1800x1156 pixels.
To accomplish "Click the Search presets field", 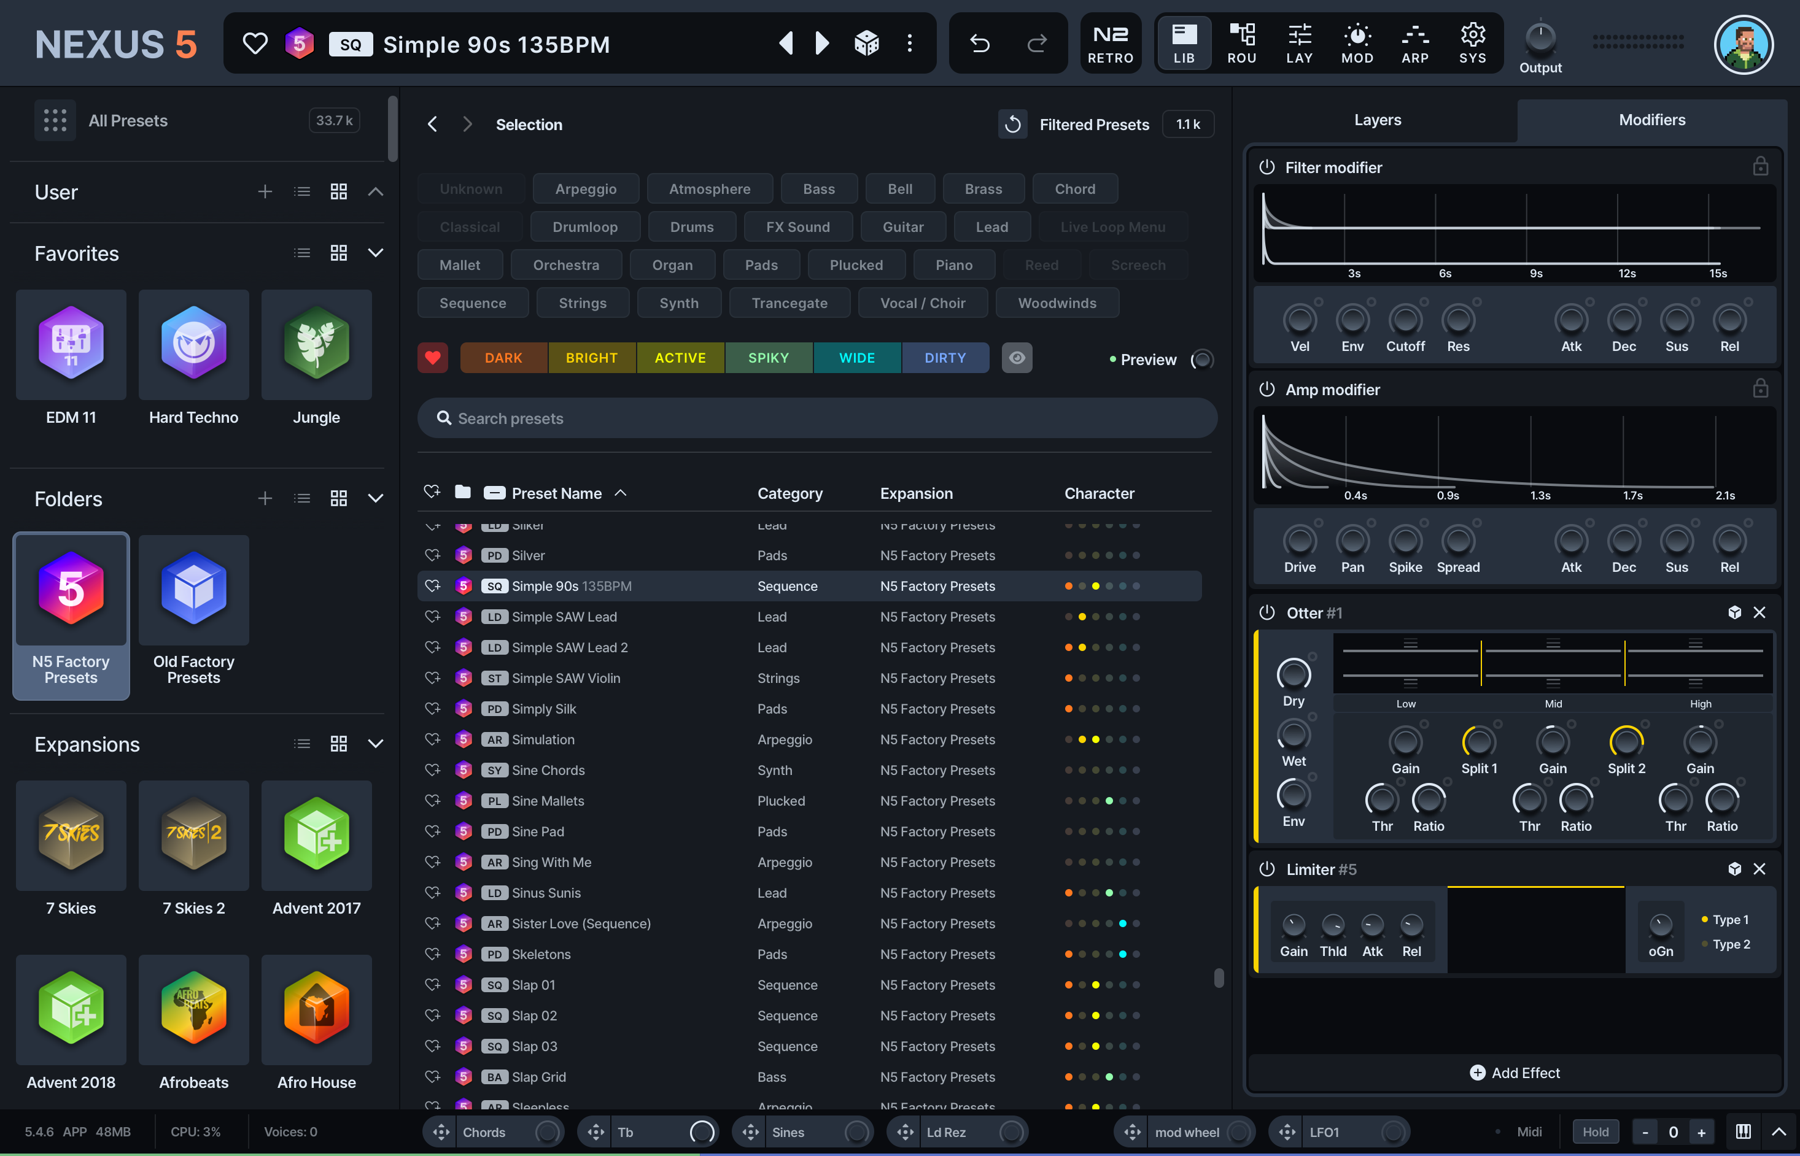I will point(817,418).
